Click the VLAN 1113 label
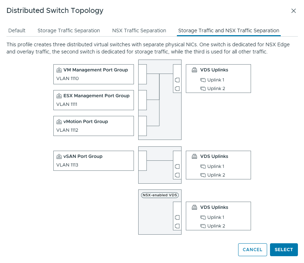Screen dimensions: 304x263 tap(67, 165)
